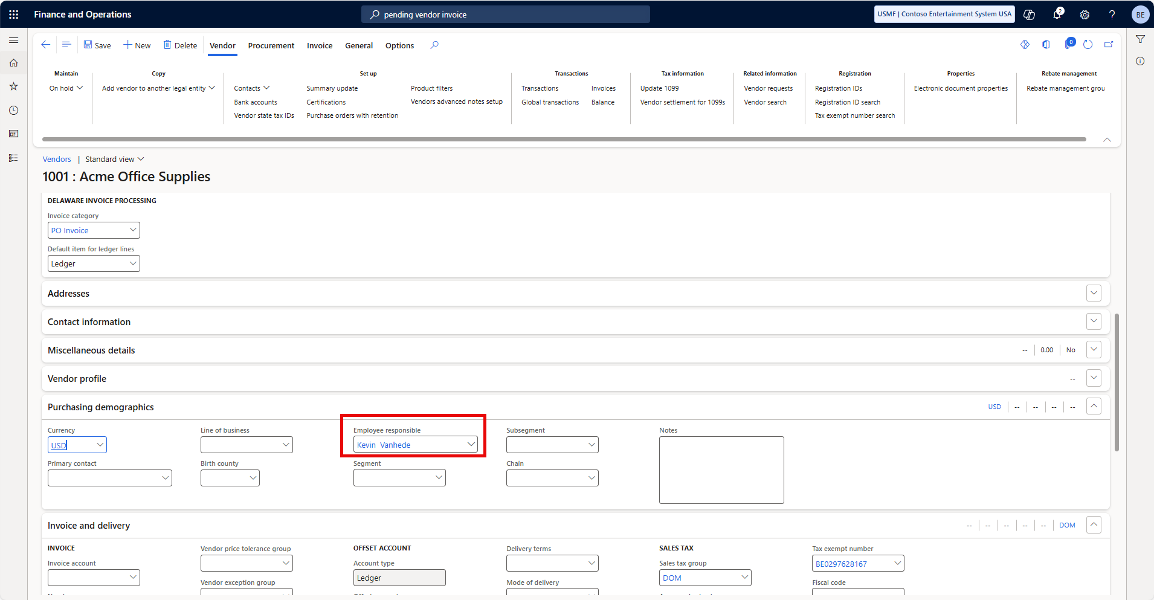This screenshot has height=600, width=1154.
Task: Click the pending vendor invoice search box
Action: 506,15
